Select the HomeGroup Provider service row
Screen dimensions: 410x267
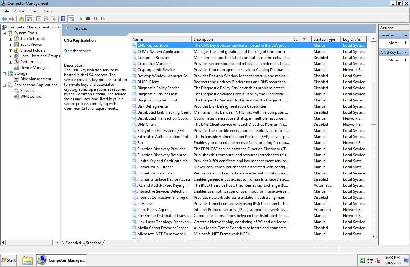249,173
